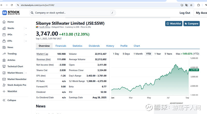Viewport: 207px width, 114px height.
Task: Click the Articles bank building icon
Action: [4, 60]
